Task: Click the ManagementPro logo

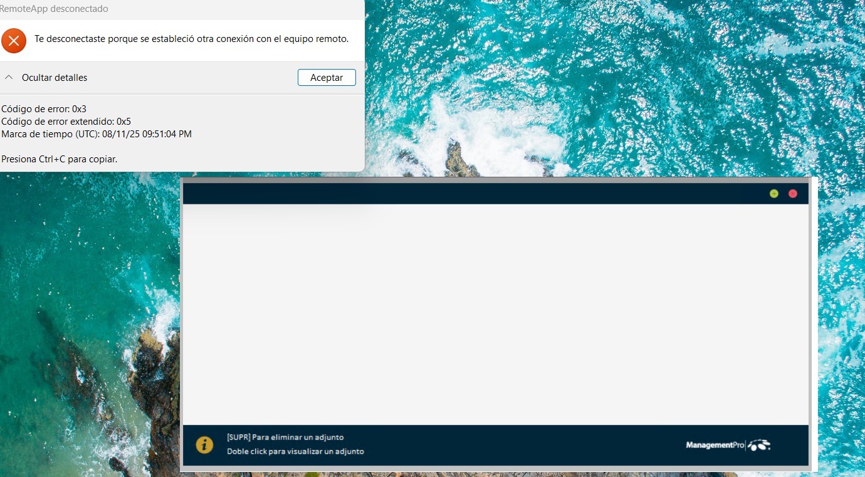Action: 728,445
